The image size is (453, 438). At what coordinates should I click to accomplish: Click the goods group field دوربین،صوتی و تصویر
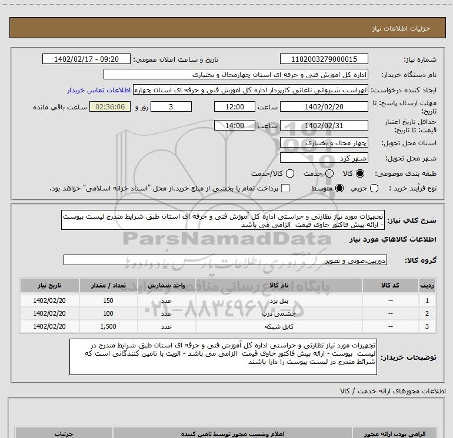[225, 260]
